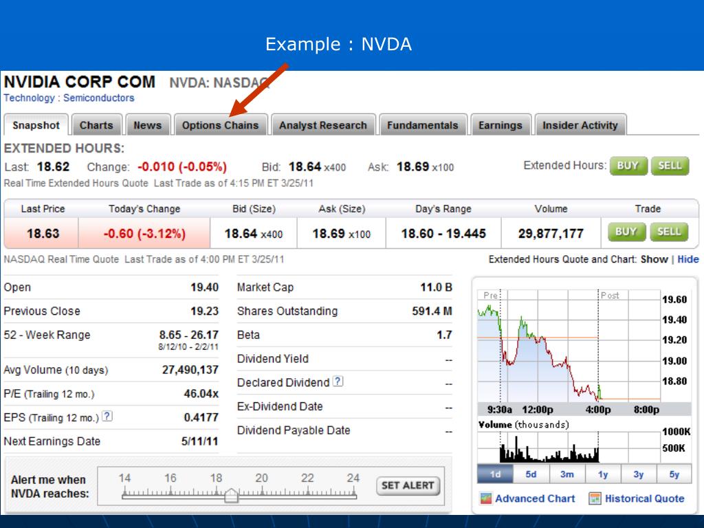Click the Previous Close value 19.23
Screen dimensions: 704x528
(205, 311)
